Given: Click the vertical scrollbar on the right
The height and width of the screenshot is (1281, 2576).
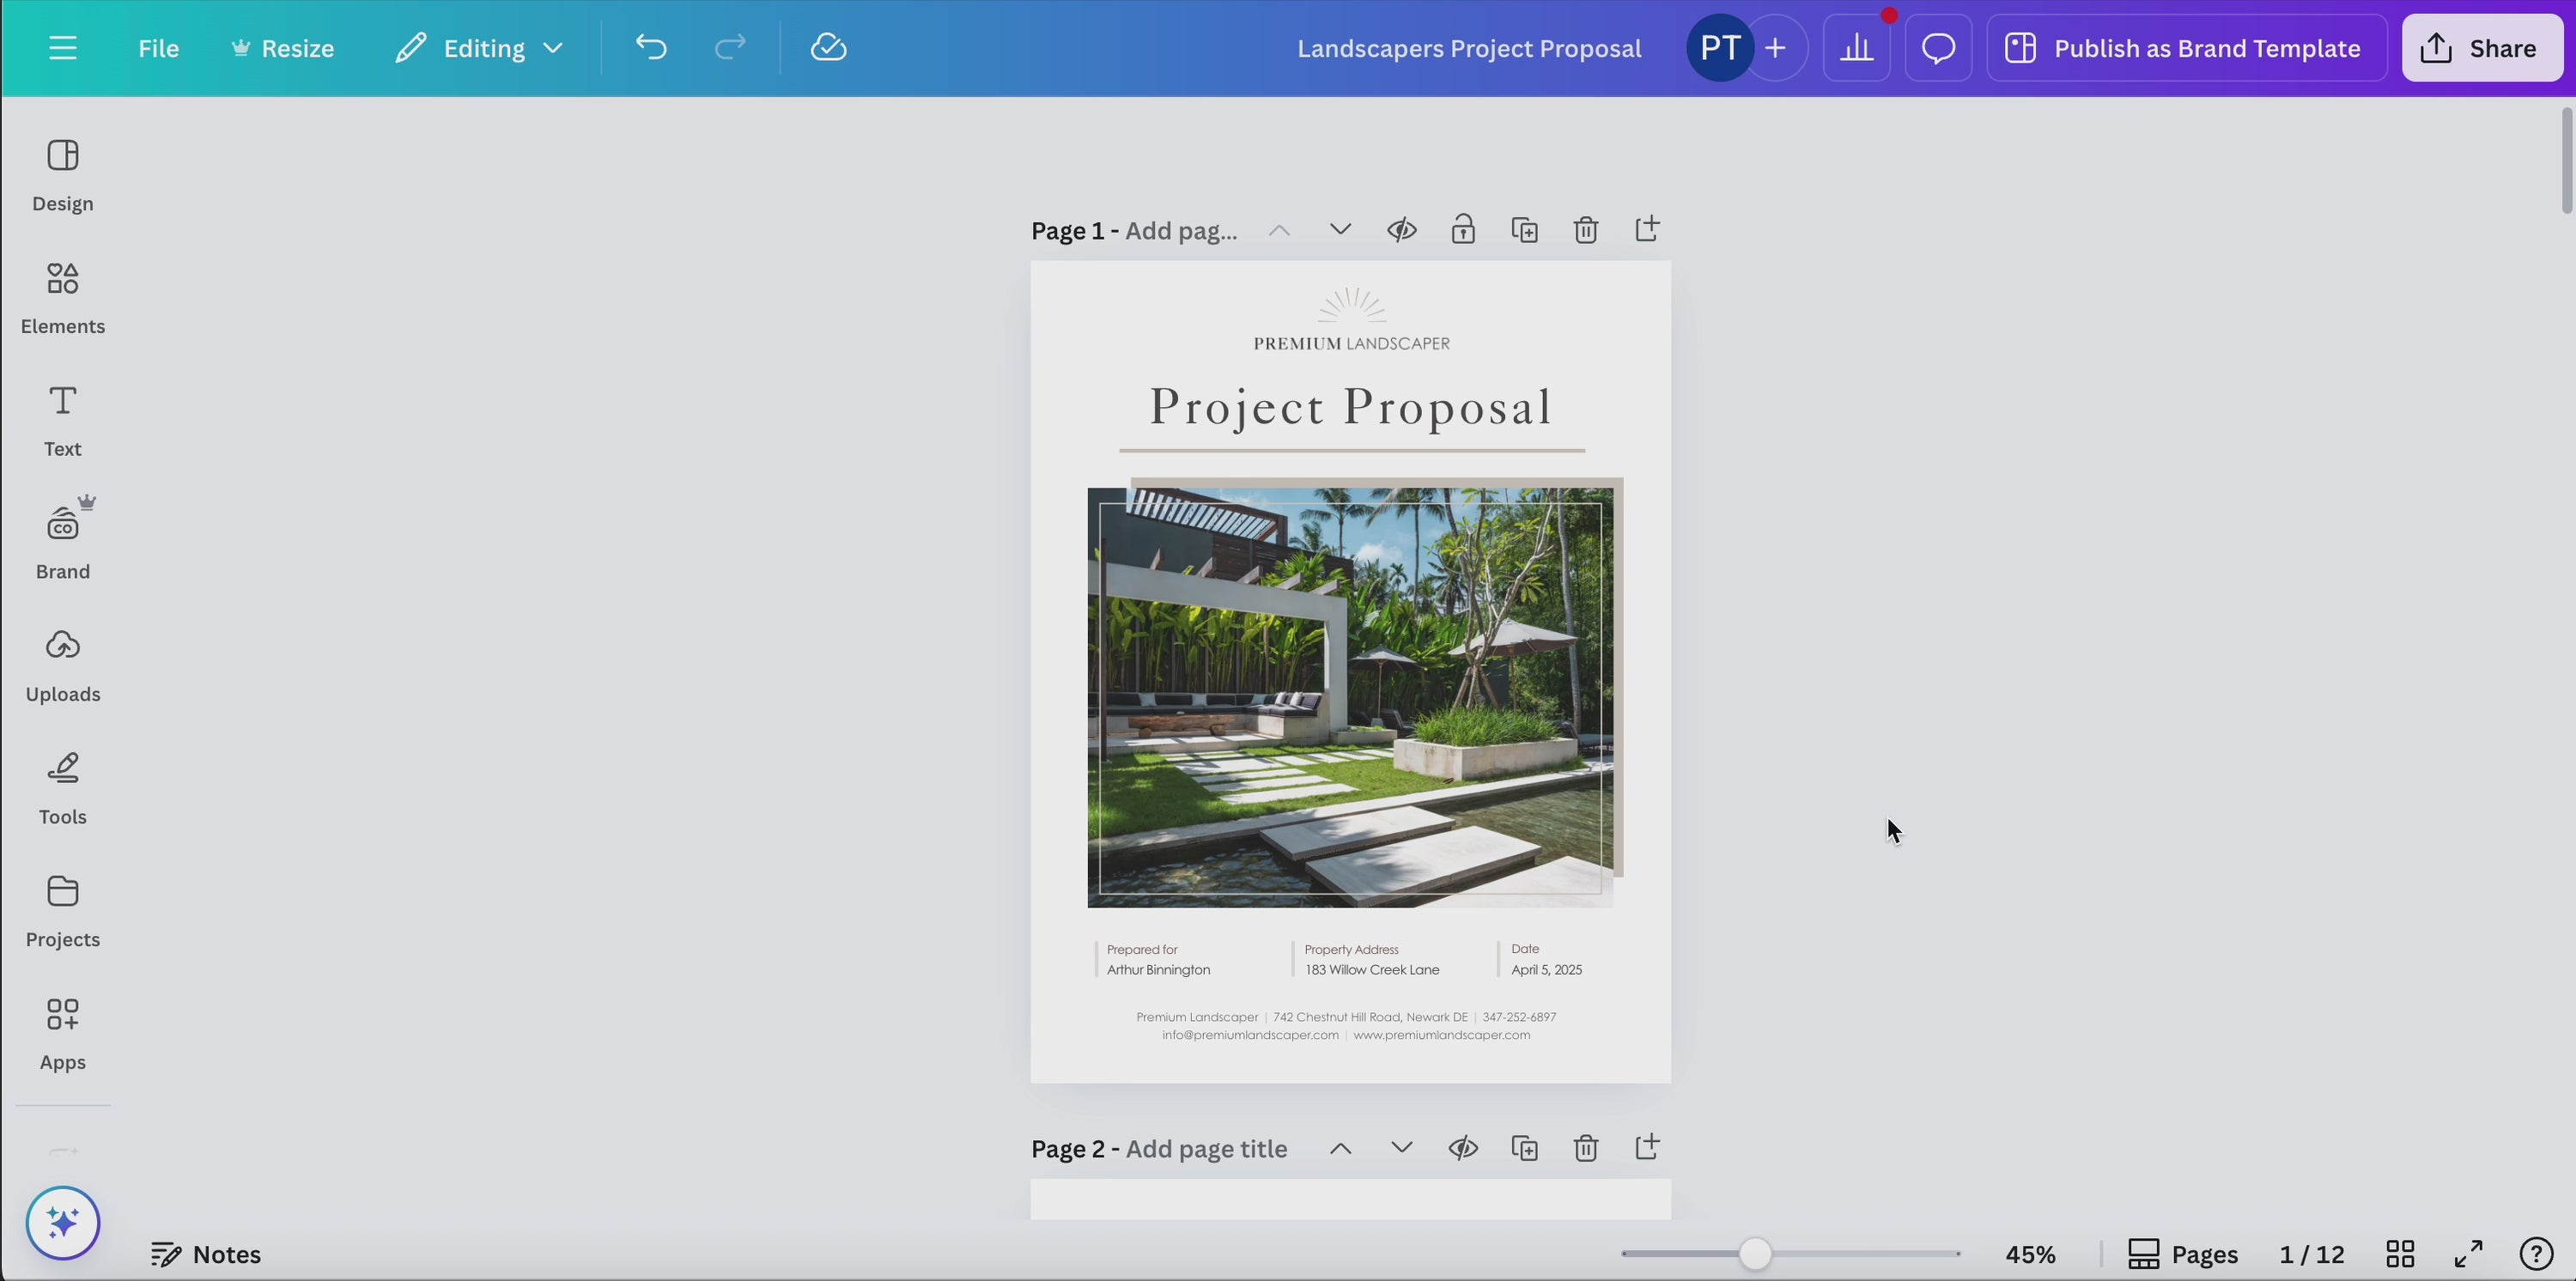Looking at the screenshot, I should click(x=2566, y=160).
